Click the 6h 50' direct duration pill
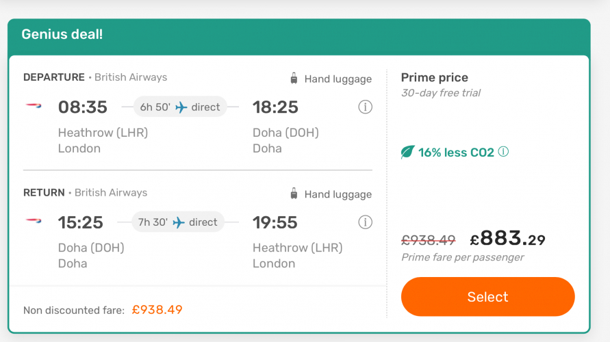 click(180, 107)
